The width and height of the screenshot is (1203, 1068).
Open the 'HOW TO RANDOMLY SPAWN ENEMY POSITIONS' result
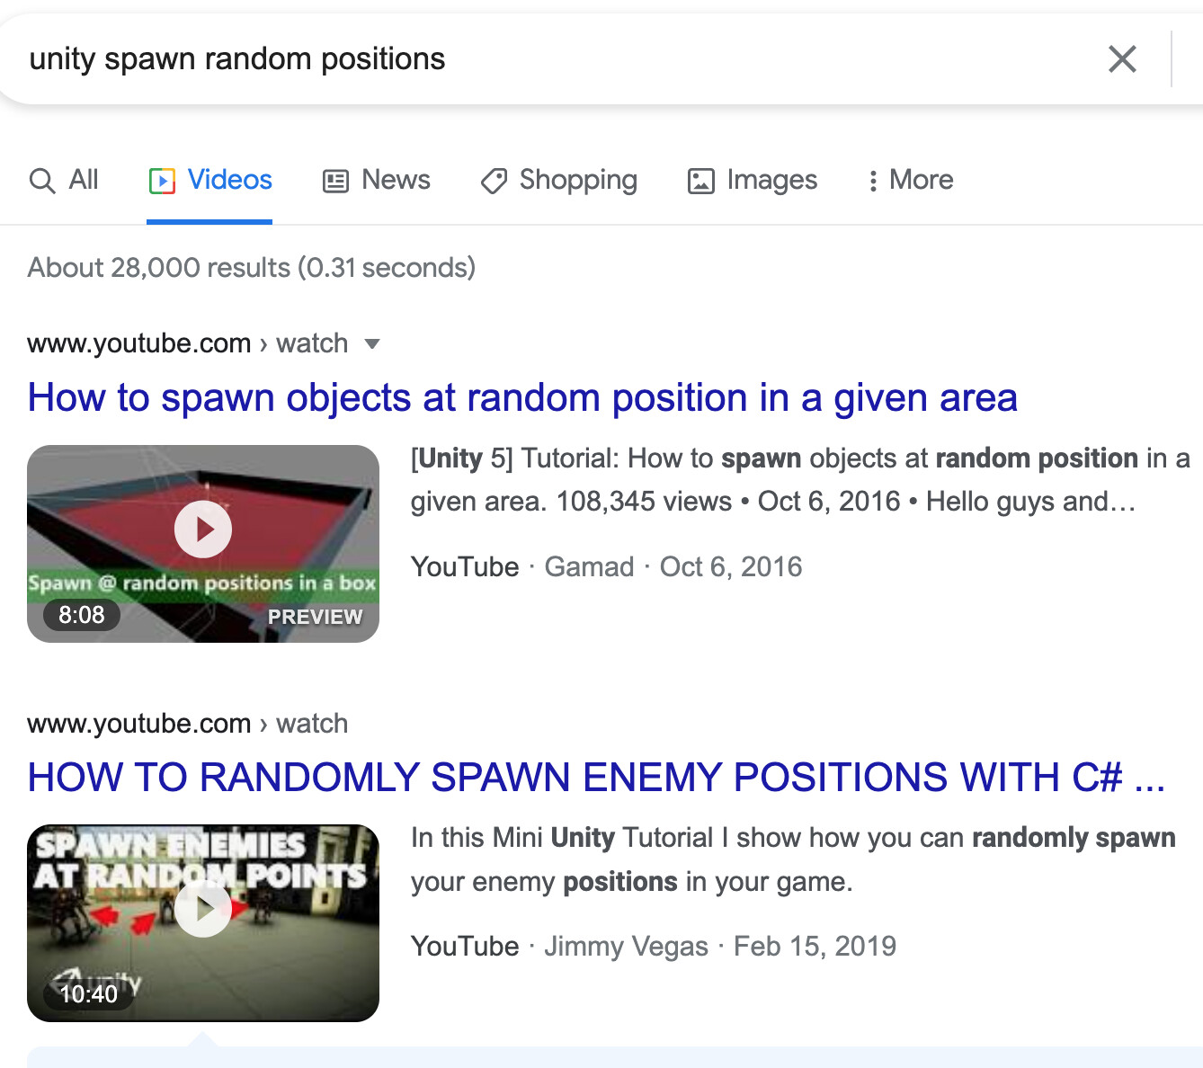point(595,777)
